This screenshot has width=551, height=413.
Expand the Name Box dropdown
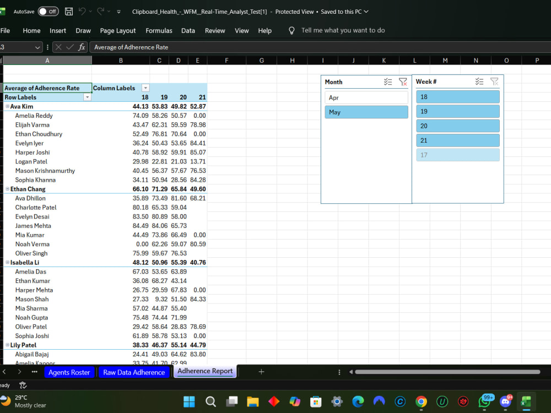click(x=37, y=47)
